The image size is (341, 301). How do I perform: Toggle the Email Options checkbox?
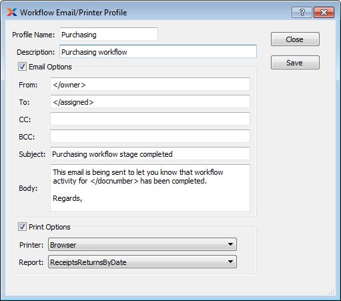(x=22, y=67)
